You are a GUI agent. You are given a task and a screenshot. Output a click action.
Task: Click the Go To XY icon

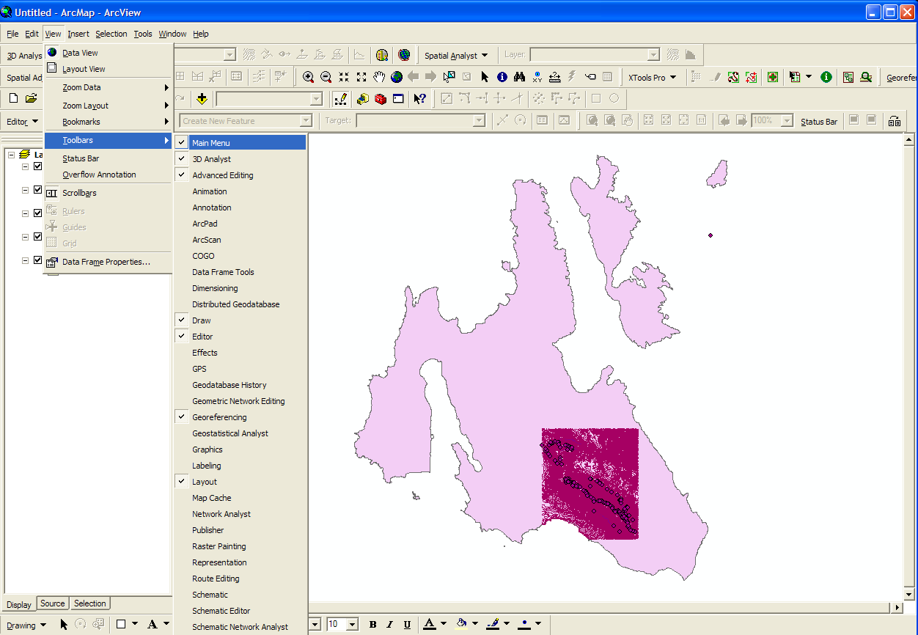(537, 77)
